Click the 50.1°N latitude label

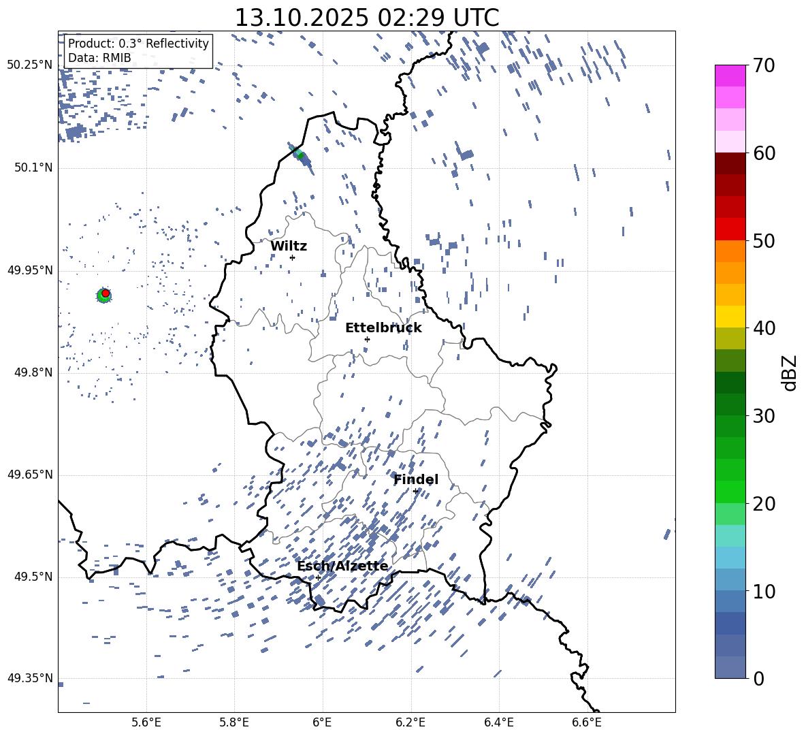pos(33,168)
